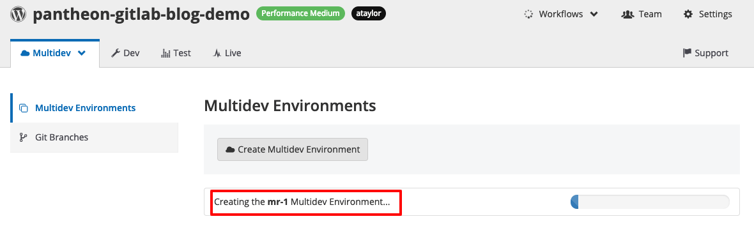
Task: Click the atayloy user badge
Action: point(369,13)
